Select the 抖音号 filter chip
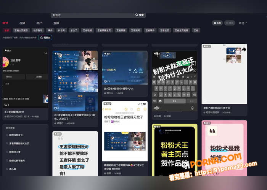 [61, 30]
